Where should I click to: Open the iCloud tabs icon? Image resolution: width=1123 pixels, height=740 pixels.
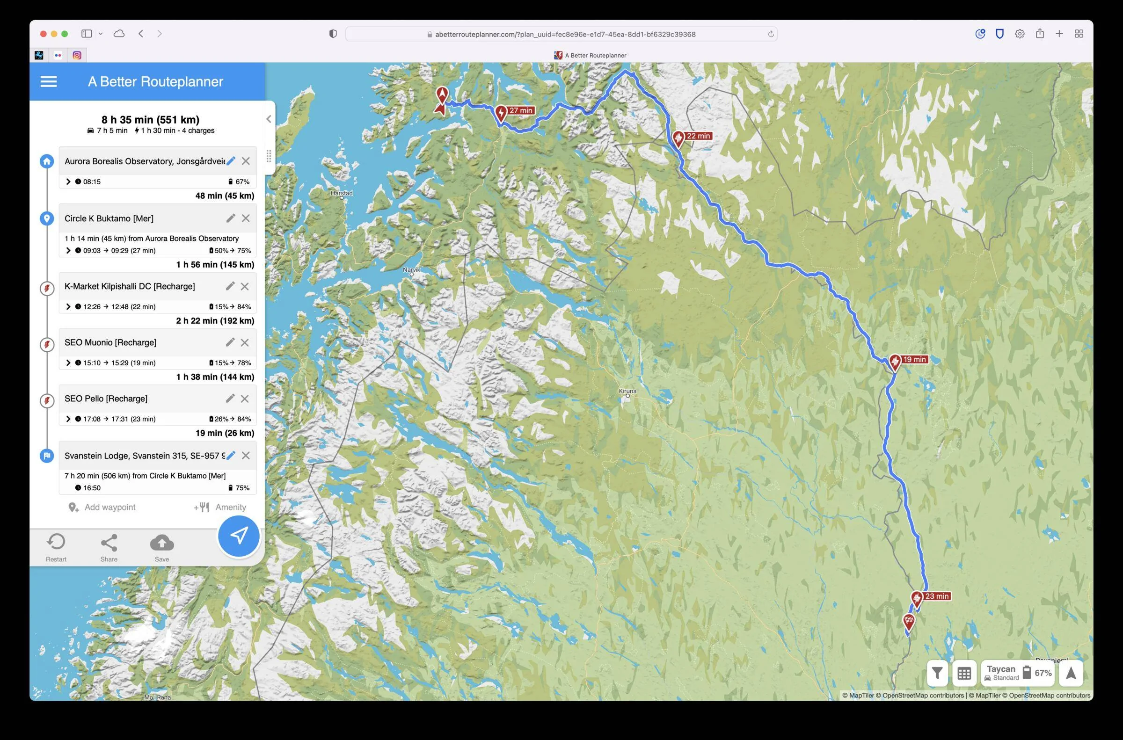click(119, 34)
